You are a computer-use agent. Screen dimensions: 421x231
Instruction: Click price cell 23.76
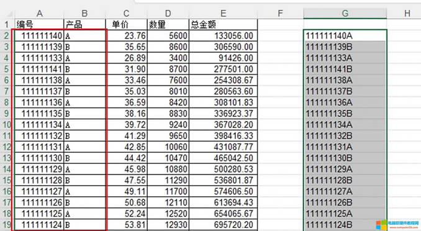click(x=126, y=36)
